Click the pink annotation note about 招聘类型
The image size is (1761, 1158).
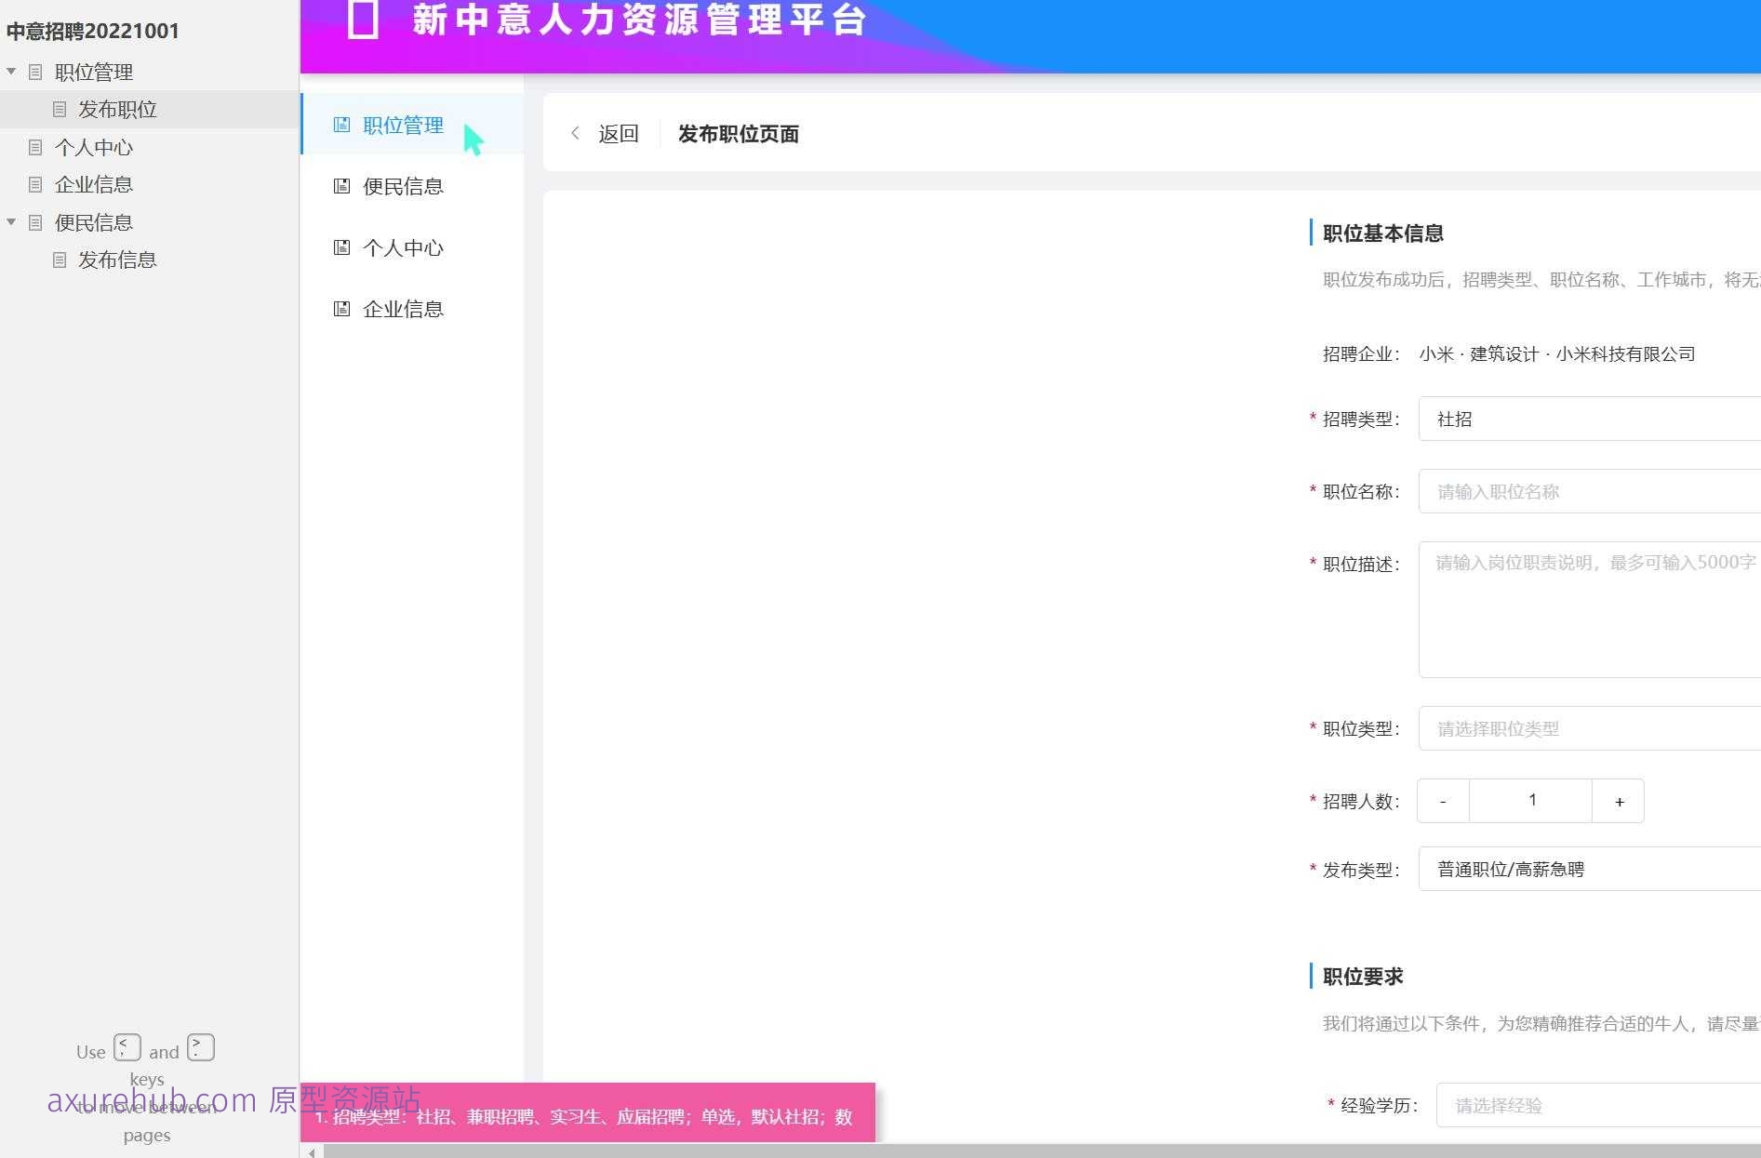point(588,1112)
